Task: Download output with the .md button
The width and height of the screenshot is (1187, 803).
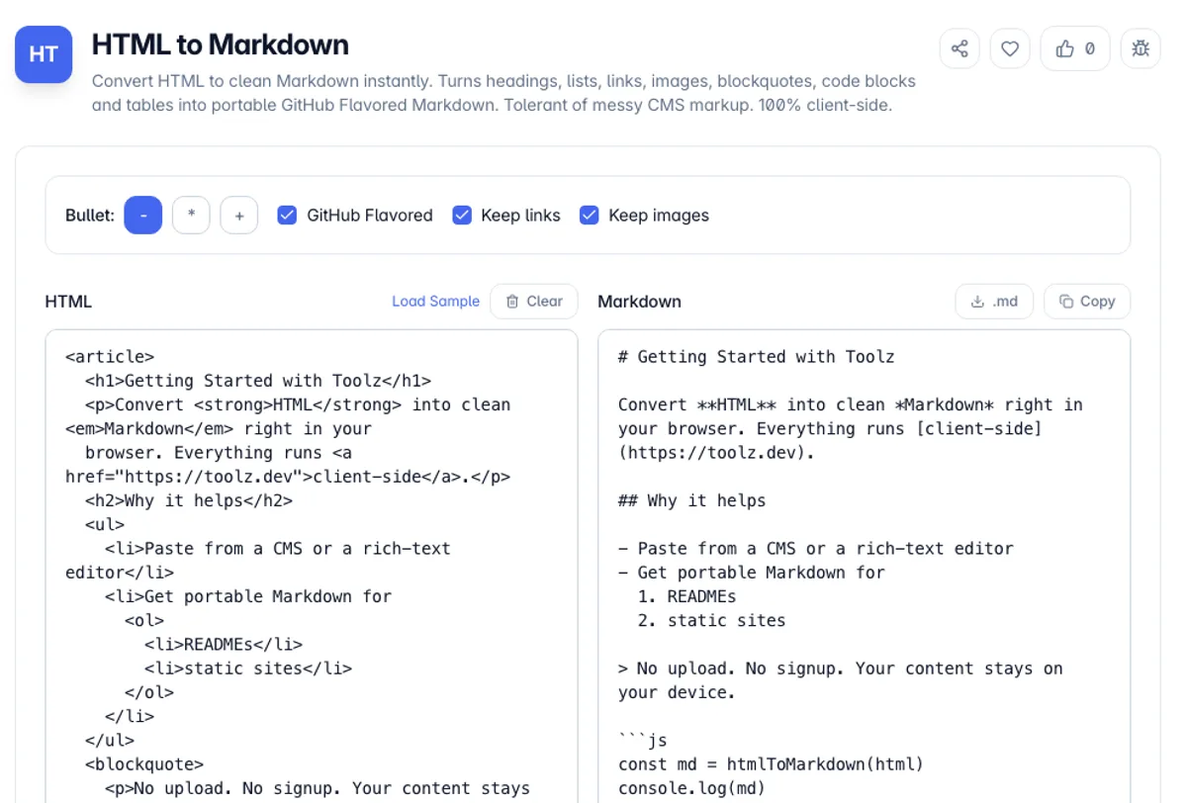Action: (x=994, y=302)
